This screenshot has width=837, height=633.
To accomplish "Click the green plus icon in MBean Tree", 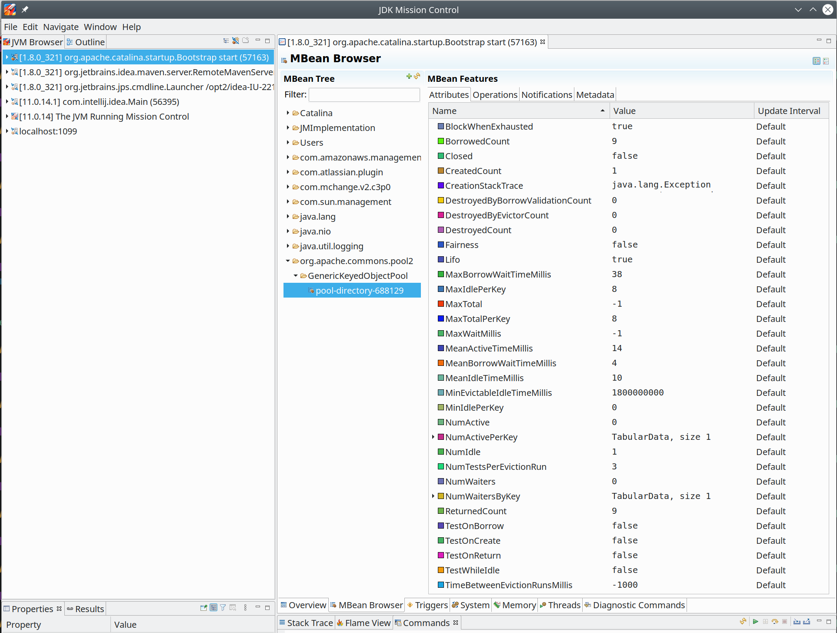I will click(x=409, y=77).
